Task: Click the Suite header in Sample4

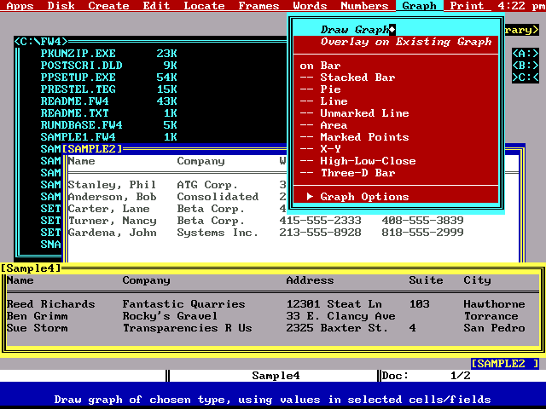Action: tap(426, 280)
